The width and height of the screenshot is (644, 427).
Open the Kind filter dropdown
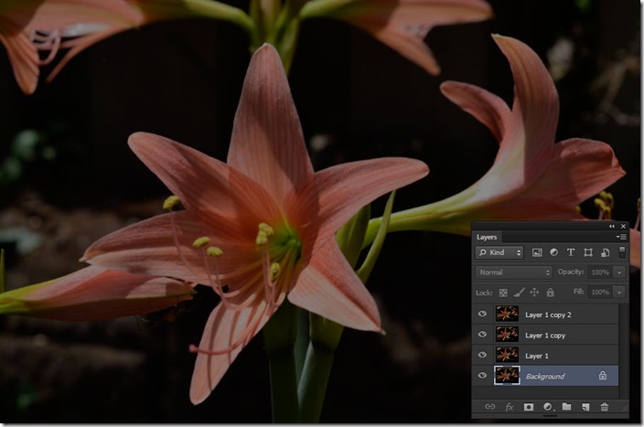point(499,252)
